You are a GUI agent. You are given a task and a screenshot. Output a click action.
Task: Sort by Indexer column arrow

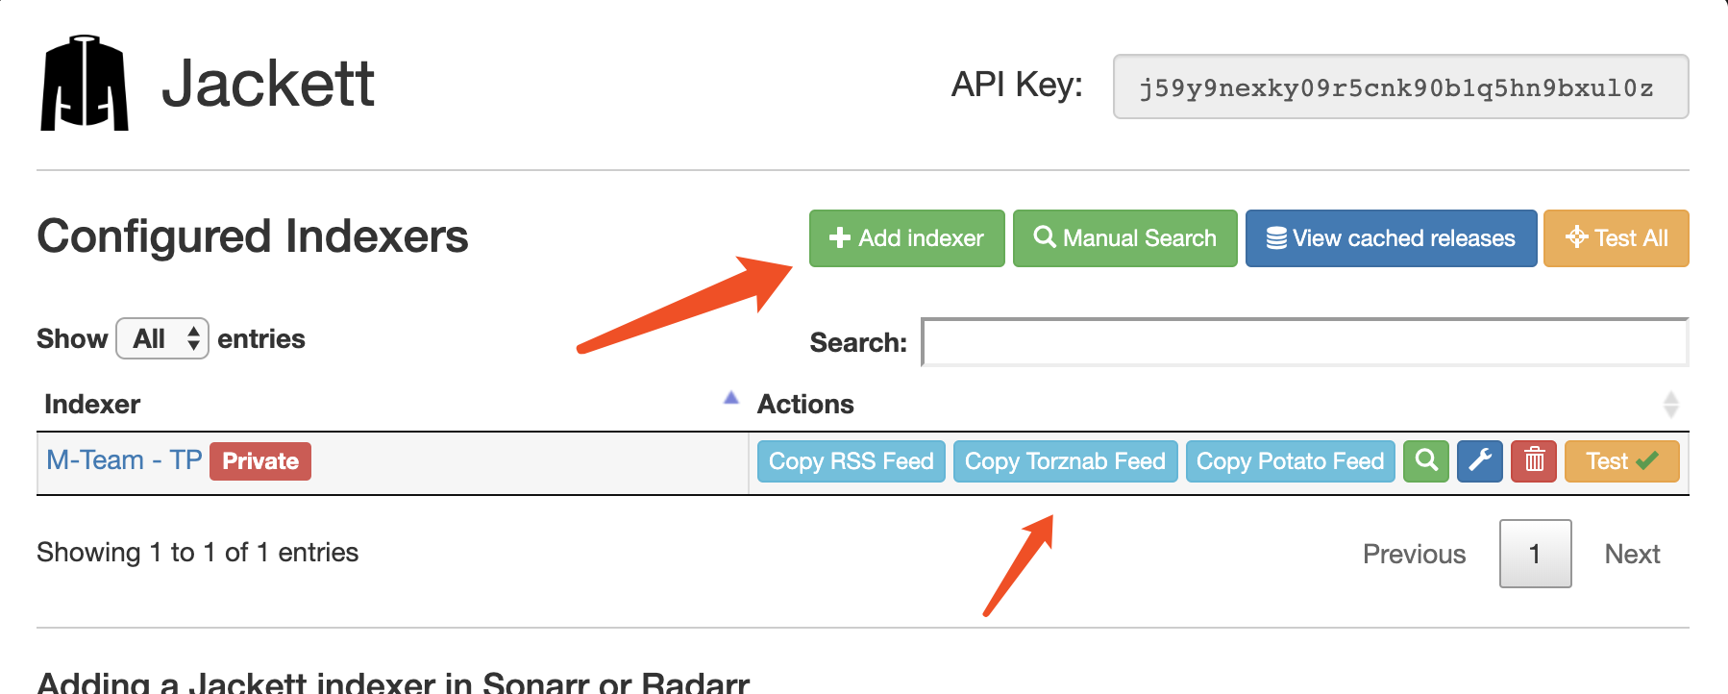731,398
